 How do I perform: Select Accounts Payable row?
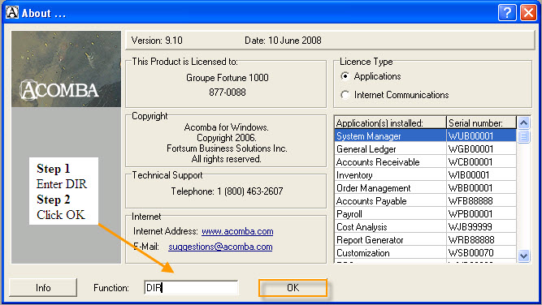pos(425,201)
